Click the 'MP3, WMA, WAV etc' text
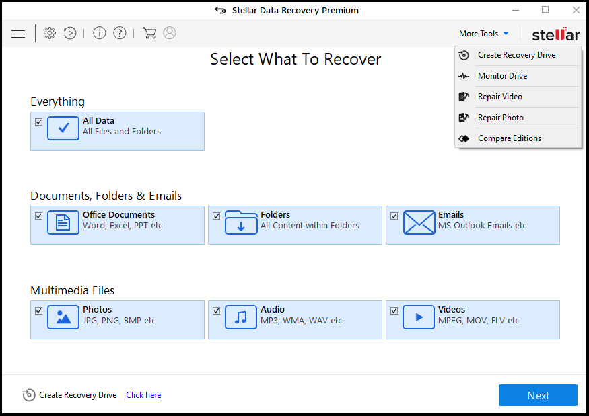The height and width of the screenshot is (416, 589). point(302,321)
